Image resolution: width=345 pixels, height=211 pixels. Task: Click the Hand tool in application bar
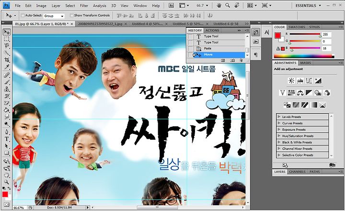tap(219, 5)
